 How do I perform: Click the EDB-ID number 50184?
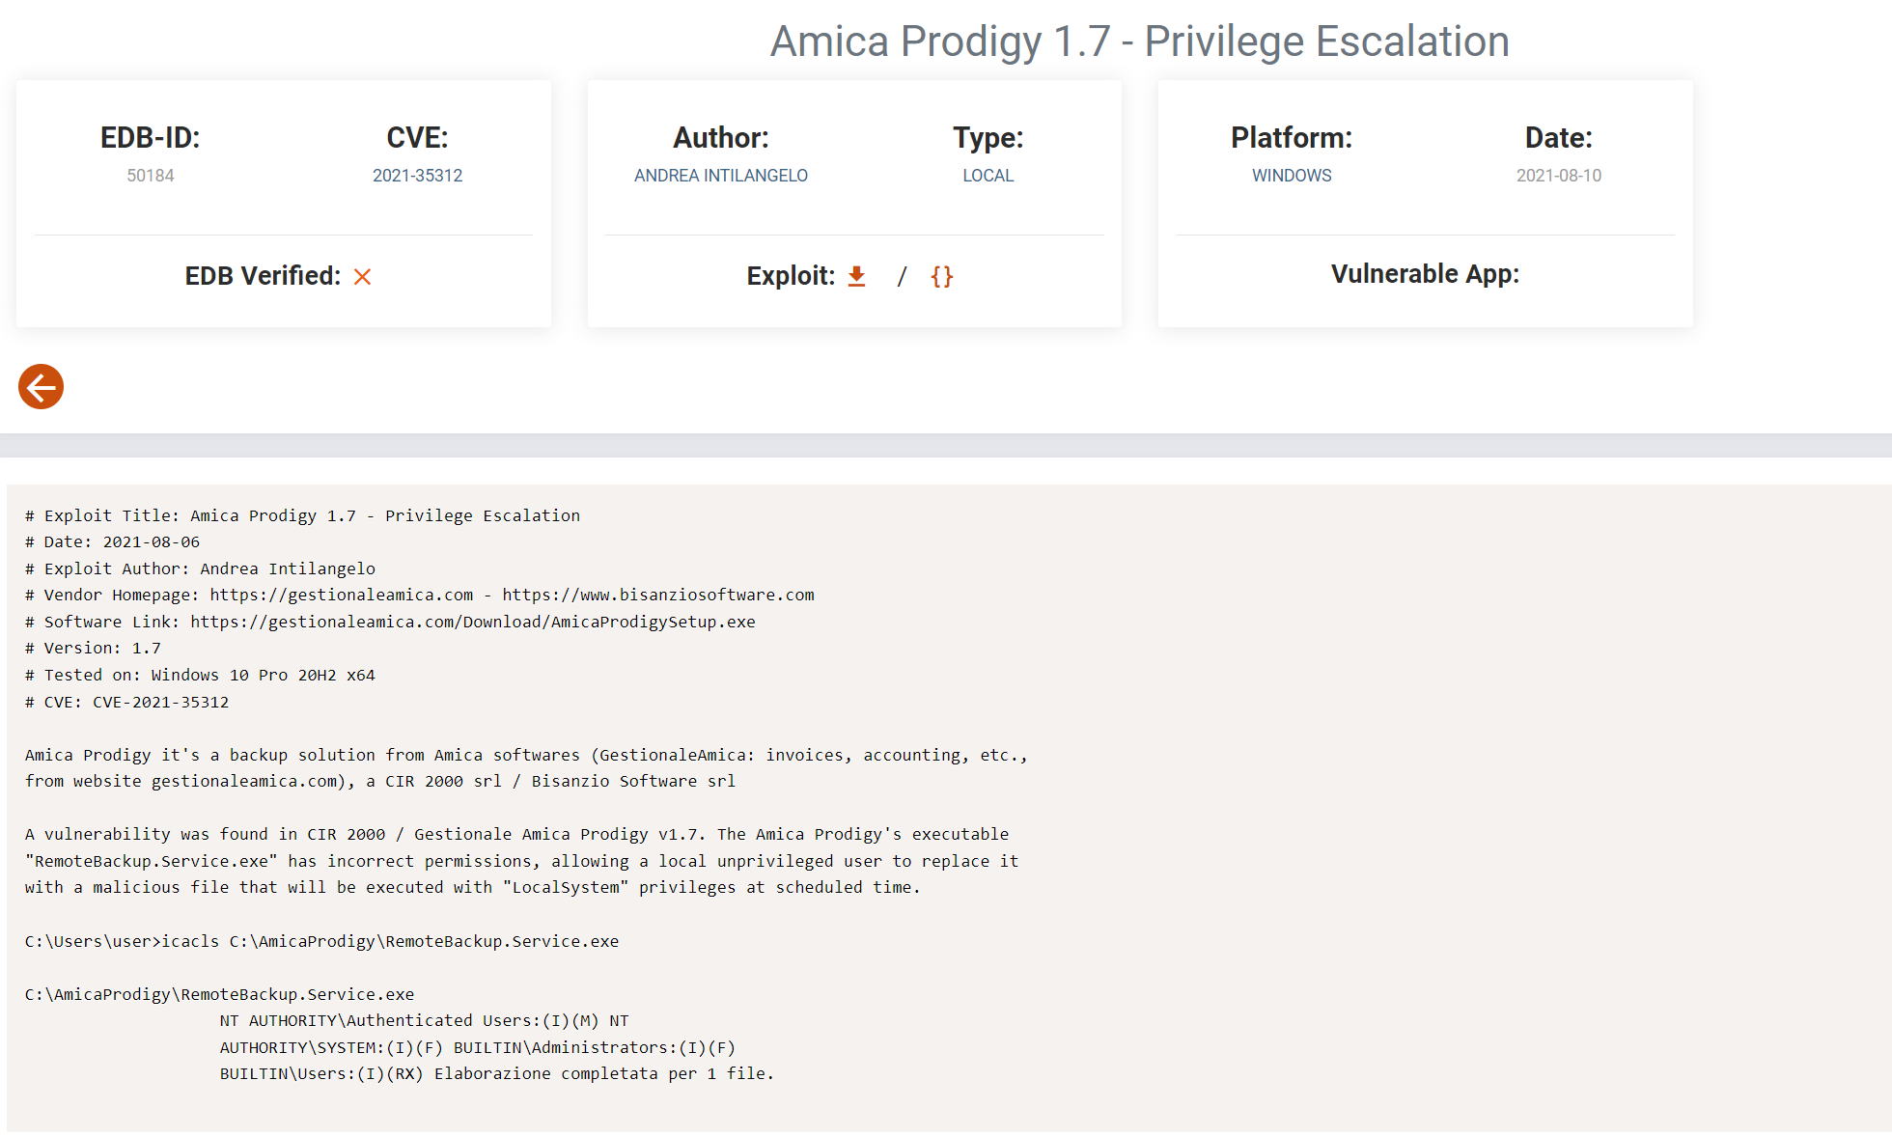pyautogui.click(x=151, y=176)
